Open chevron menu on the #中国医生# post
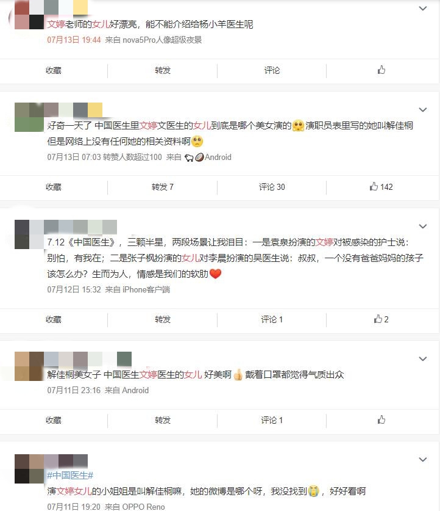Image resolution: width=440 pixels, height=511 pixels. coord(423,460)
